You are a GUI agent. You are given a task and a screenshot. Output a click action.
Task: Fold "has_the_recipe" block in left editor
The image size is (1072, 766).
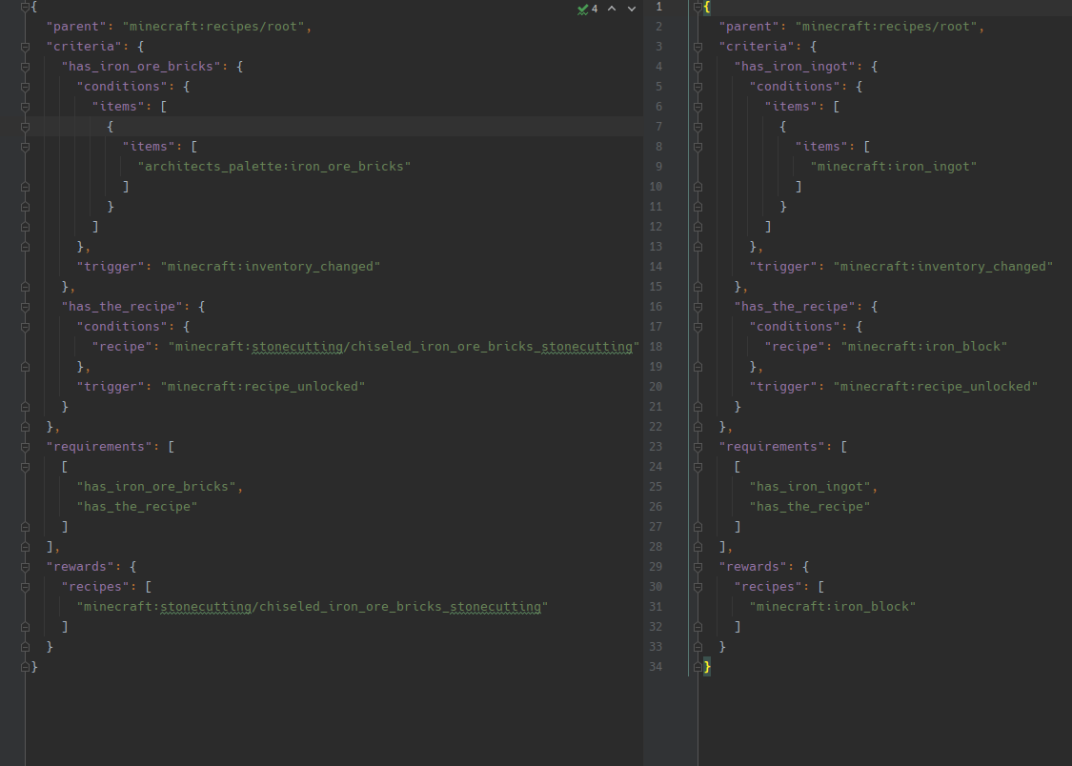point(26,307)
